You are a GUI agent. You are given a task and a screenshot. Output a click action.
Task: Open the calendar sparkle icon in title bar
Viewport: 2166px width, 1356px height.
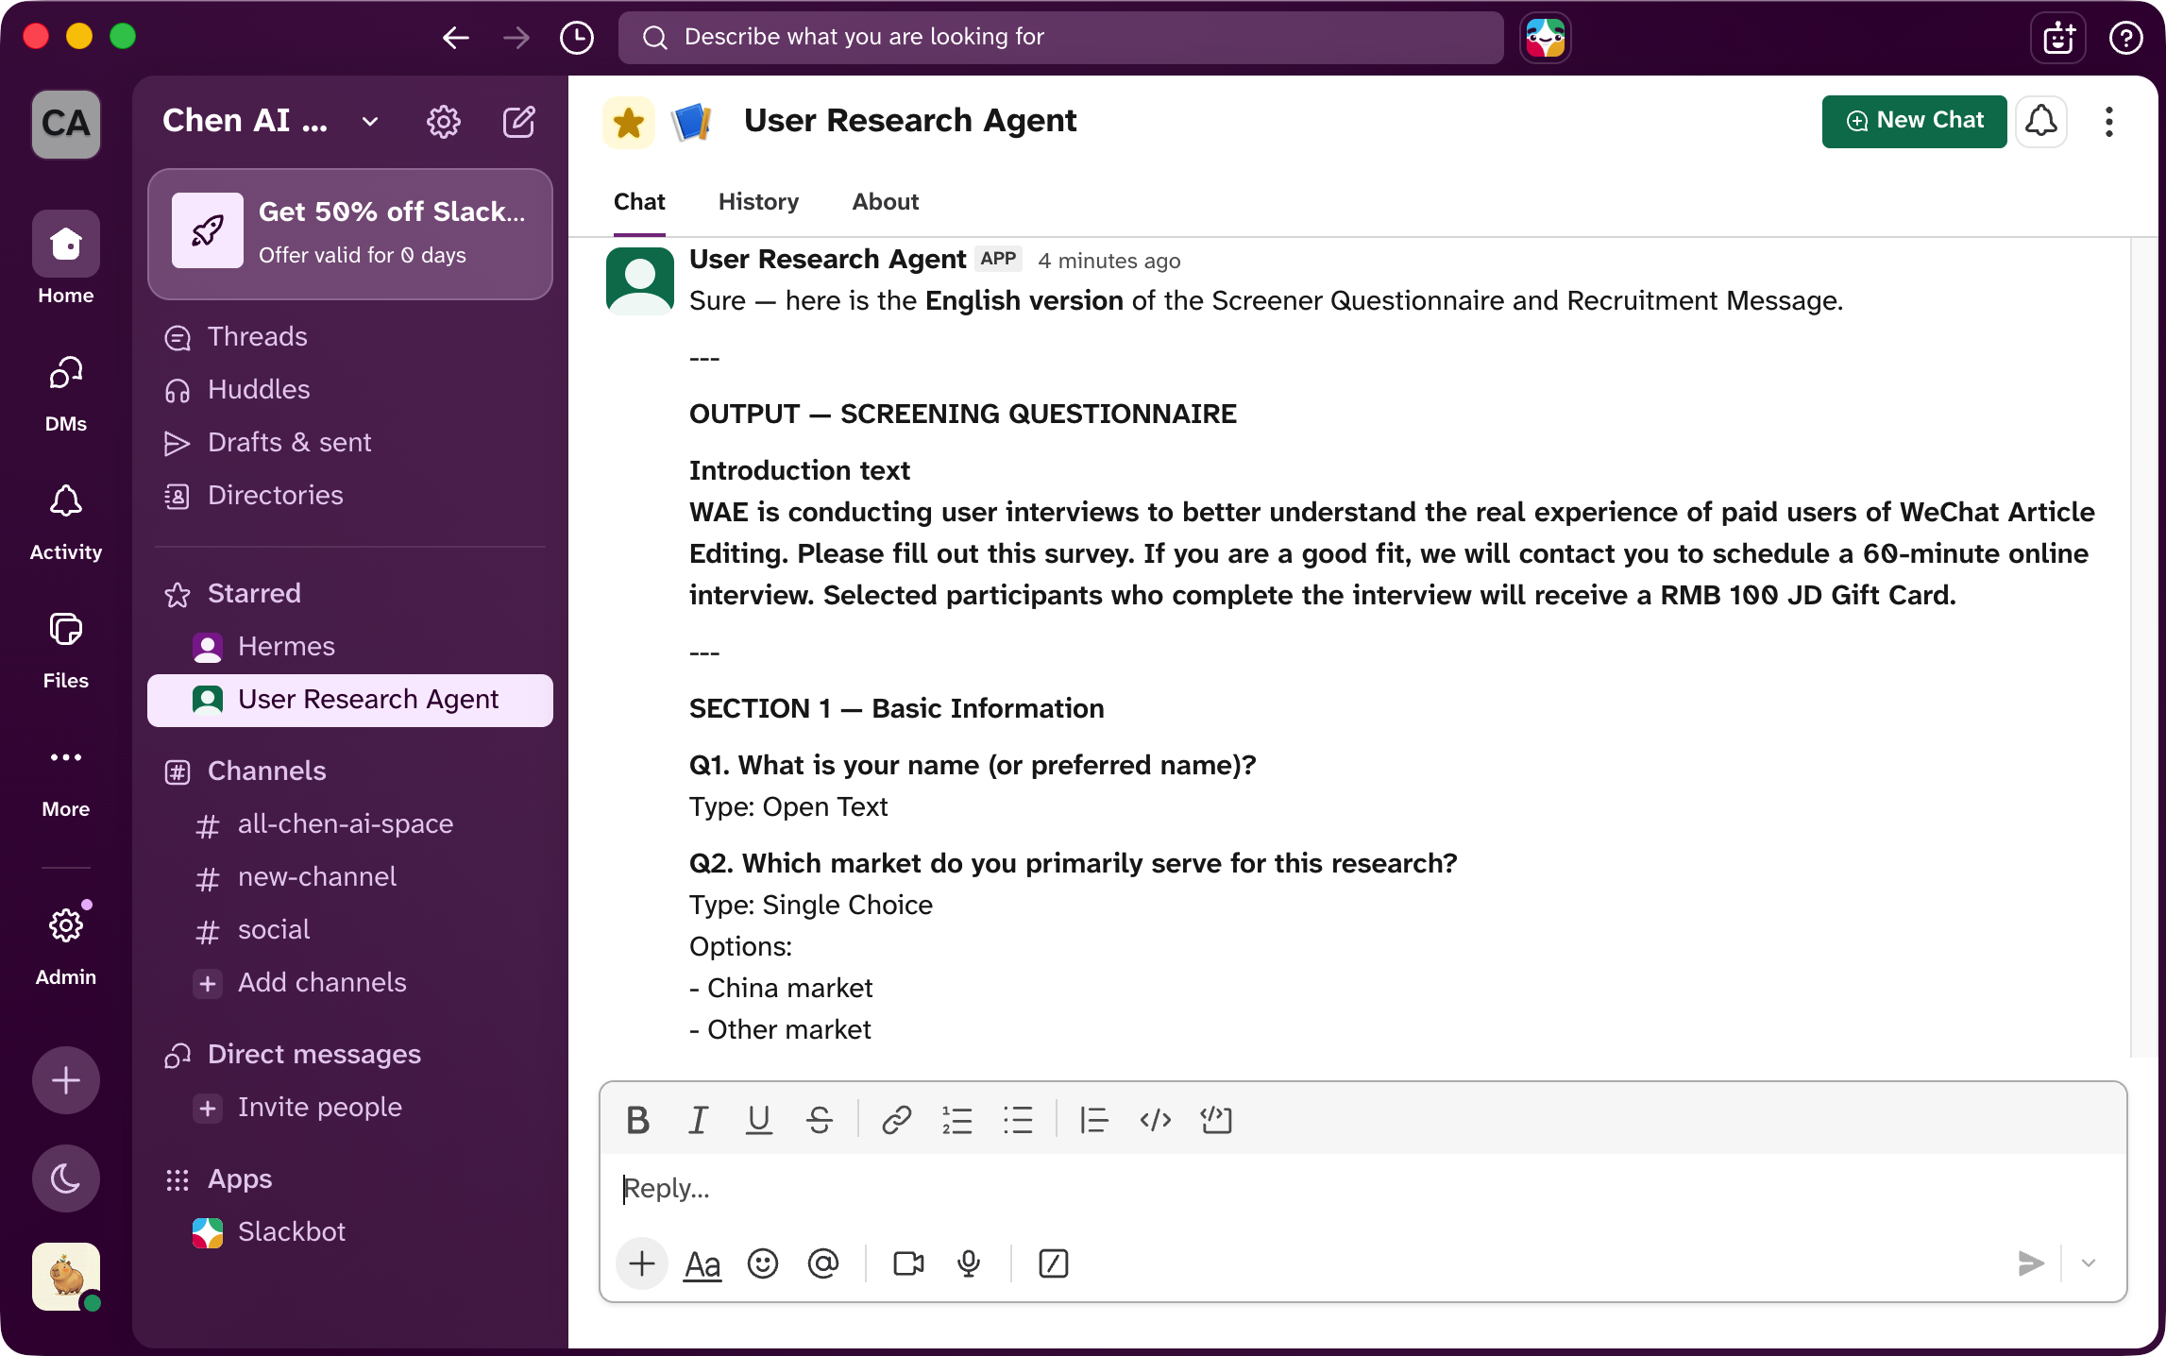coord(2058,38)
